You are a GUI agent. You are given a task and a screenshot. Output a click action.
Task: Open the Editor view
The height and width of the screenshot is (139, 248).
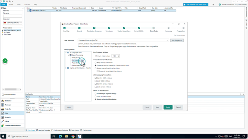7,121
